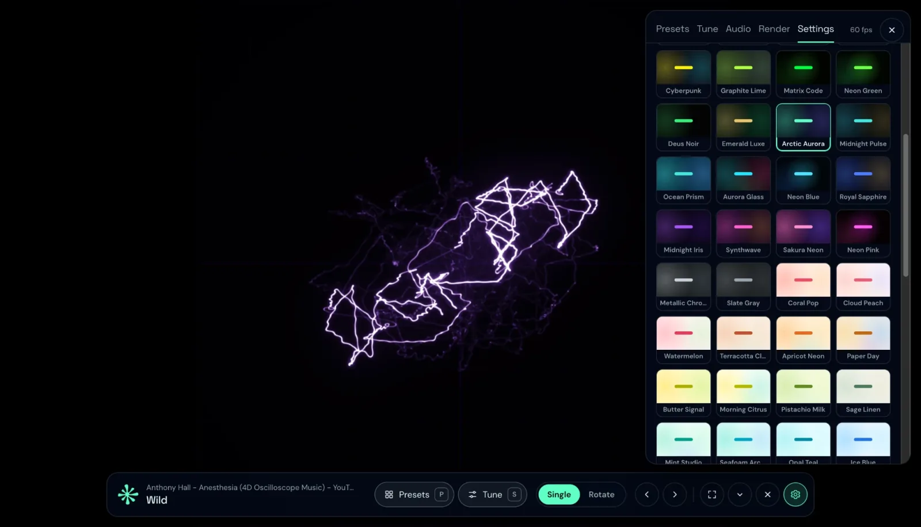The width and height of the screenshot is (921, 527).
Task: Select the Neon Pink theme
Action: click(x=863, y=233)
